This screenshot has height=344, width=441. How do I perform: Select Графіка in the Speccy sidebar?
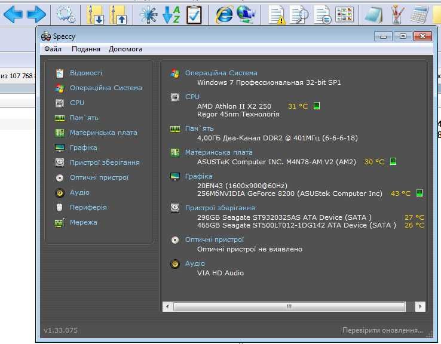pyautogui.click(x=83, y=148)
